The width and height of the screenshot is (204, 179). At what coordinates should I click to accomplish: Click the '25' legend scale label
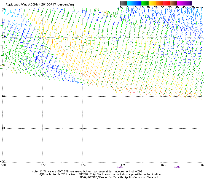(x=156, y=7)
